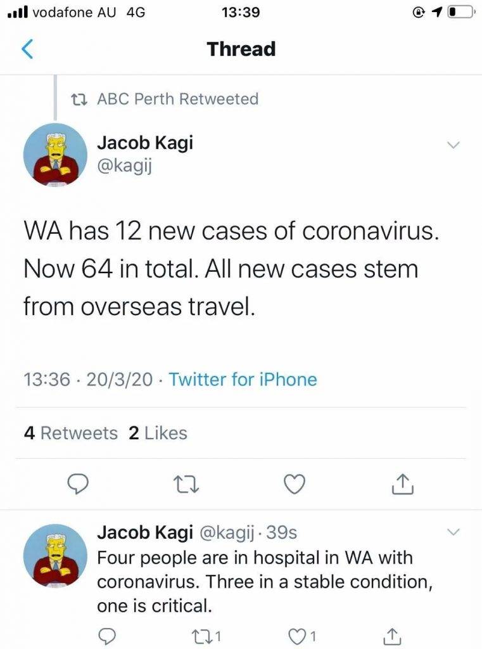Like the main tweet with heart icon
The width and height of the screenshot is (482, 649).
293,484
